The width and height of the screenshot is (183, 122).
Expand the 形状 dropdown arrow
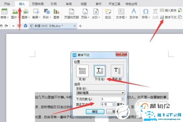[50, 17]
